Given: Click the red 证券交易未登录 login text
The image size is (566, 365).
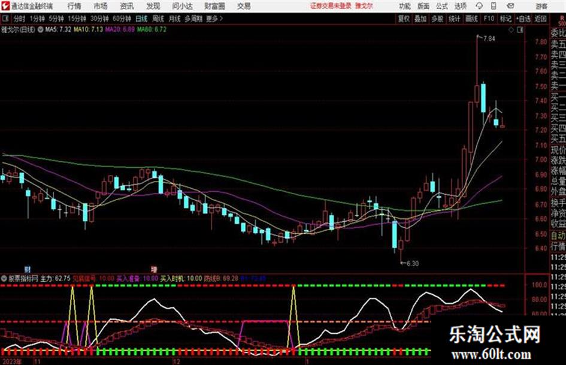Looking at the screenshot, I should pyautogui.click(x=331, y=6).
